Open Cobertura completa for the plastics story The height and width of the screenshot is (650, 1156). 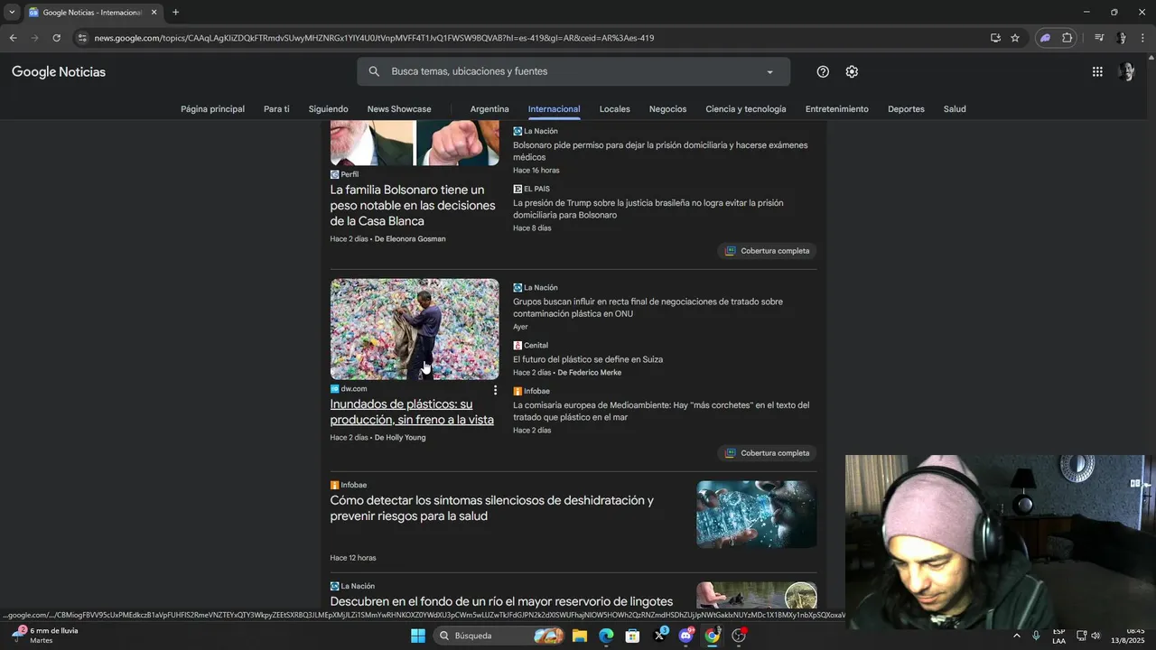click(768, 453)
